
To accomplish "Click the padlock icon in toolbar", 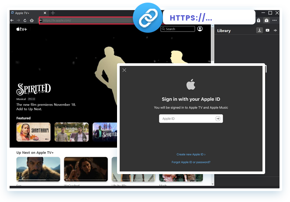I will (259, 20).
